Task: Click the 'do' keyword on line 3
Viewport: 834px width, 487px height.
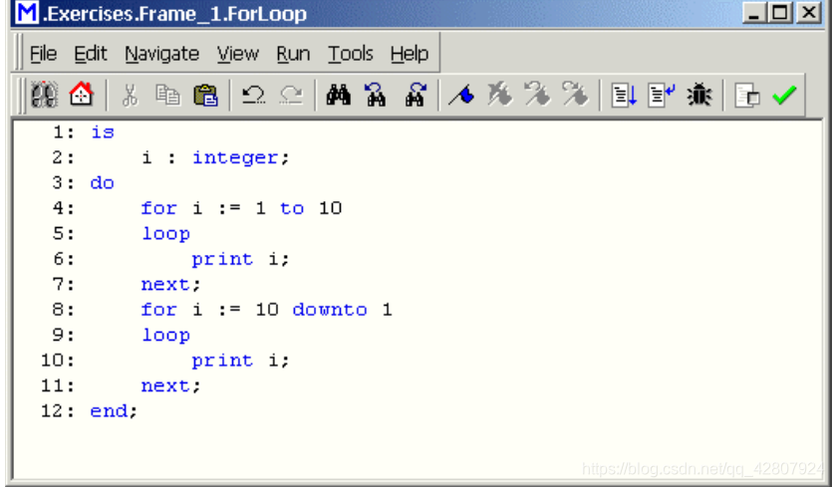Action: click(102, 183)
